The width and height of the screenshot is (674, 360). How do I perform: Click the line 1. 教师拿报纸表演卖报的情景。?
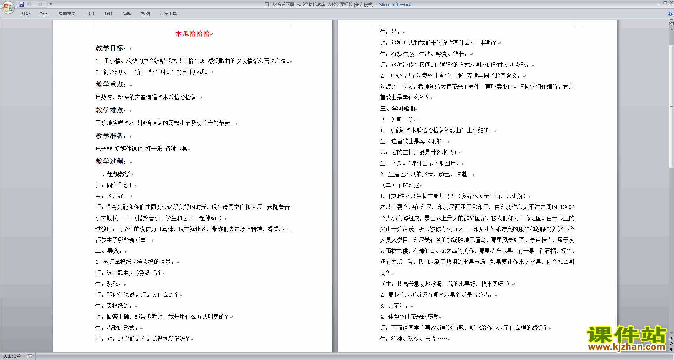point(135,262)
